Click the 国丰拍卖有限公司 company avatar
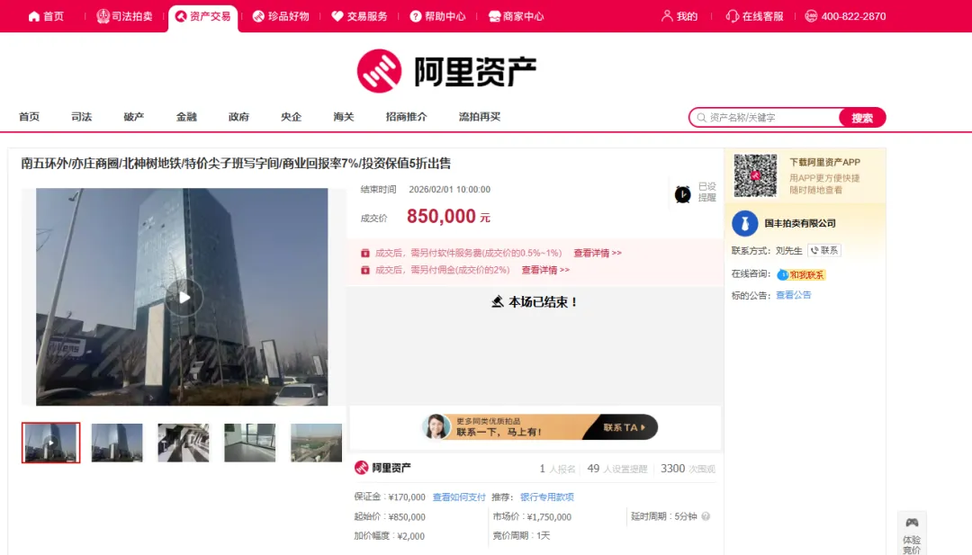 (744, 224)
